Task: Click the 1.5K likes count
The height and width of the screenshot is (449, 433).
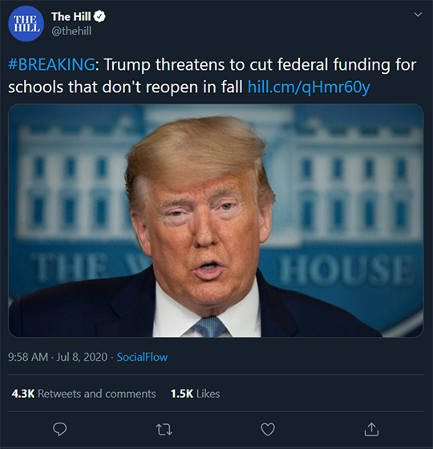Action: point(182,394)
